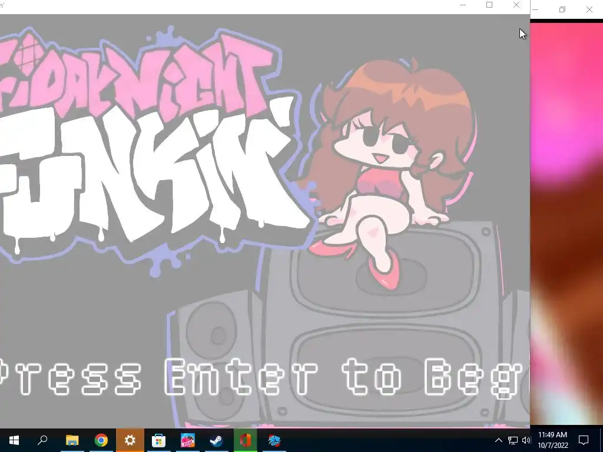Show hidden system tray icons
Screen dimensions: 603x452
coord(498,440)
